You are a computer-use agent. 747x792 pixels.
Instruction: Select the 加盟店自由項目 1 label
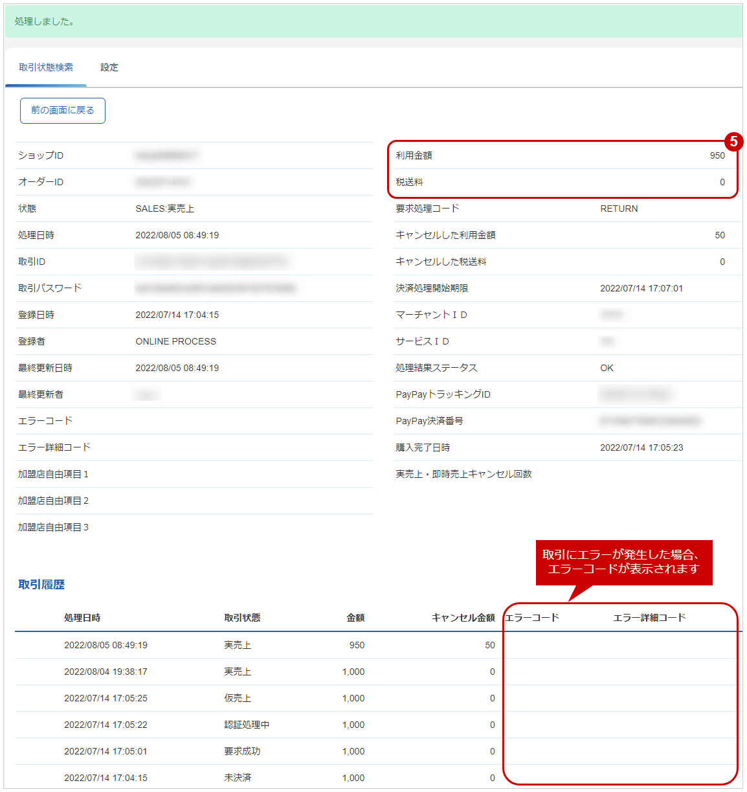point(53,474)
